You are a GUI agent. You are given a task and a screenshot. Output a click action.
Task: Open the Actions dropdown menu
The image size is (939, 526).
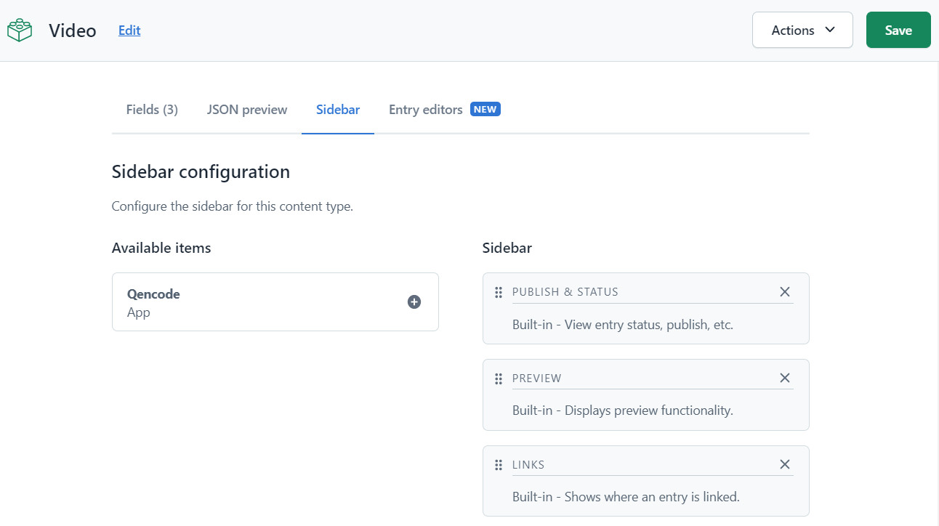point(802,30)
